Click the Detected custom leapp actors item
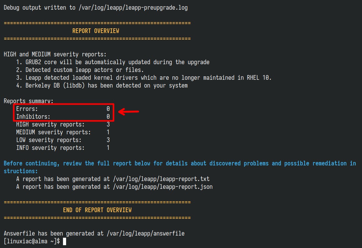362x248 pixels. pyautogui.click(x=80, y=70)
